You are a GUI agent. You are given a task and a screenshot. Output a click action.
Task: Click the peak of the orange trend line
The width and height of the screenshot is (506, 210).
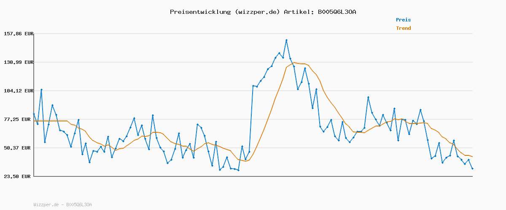(294, 63)
